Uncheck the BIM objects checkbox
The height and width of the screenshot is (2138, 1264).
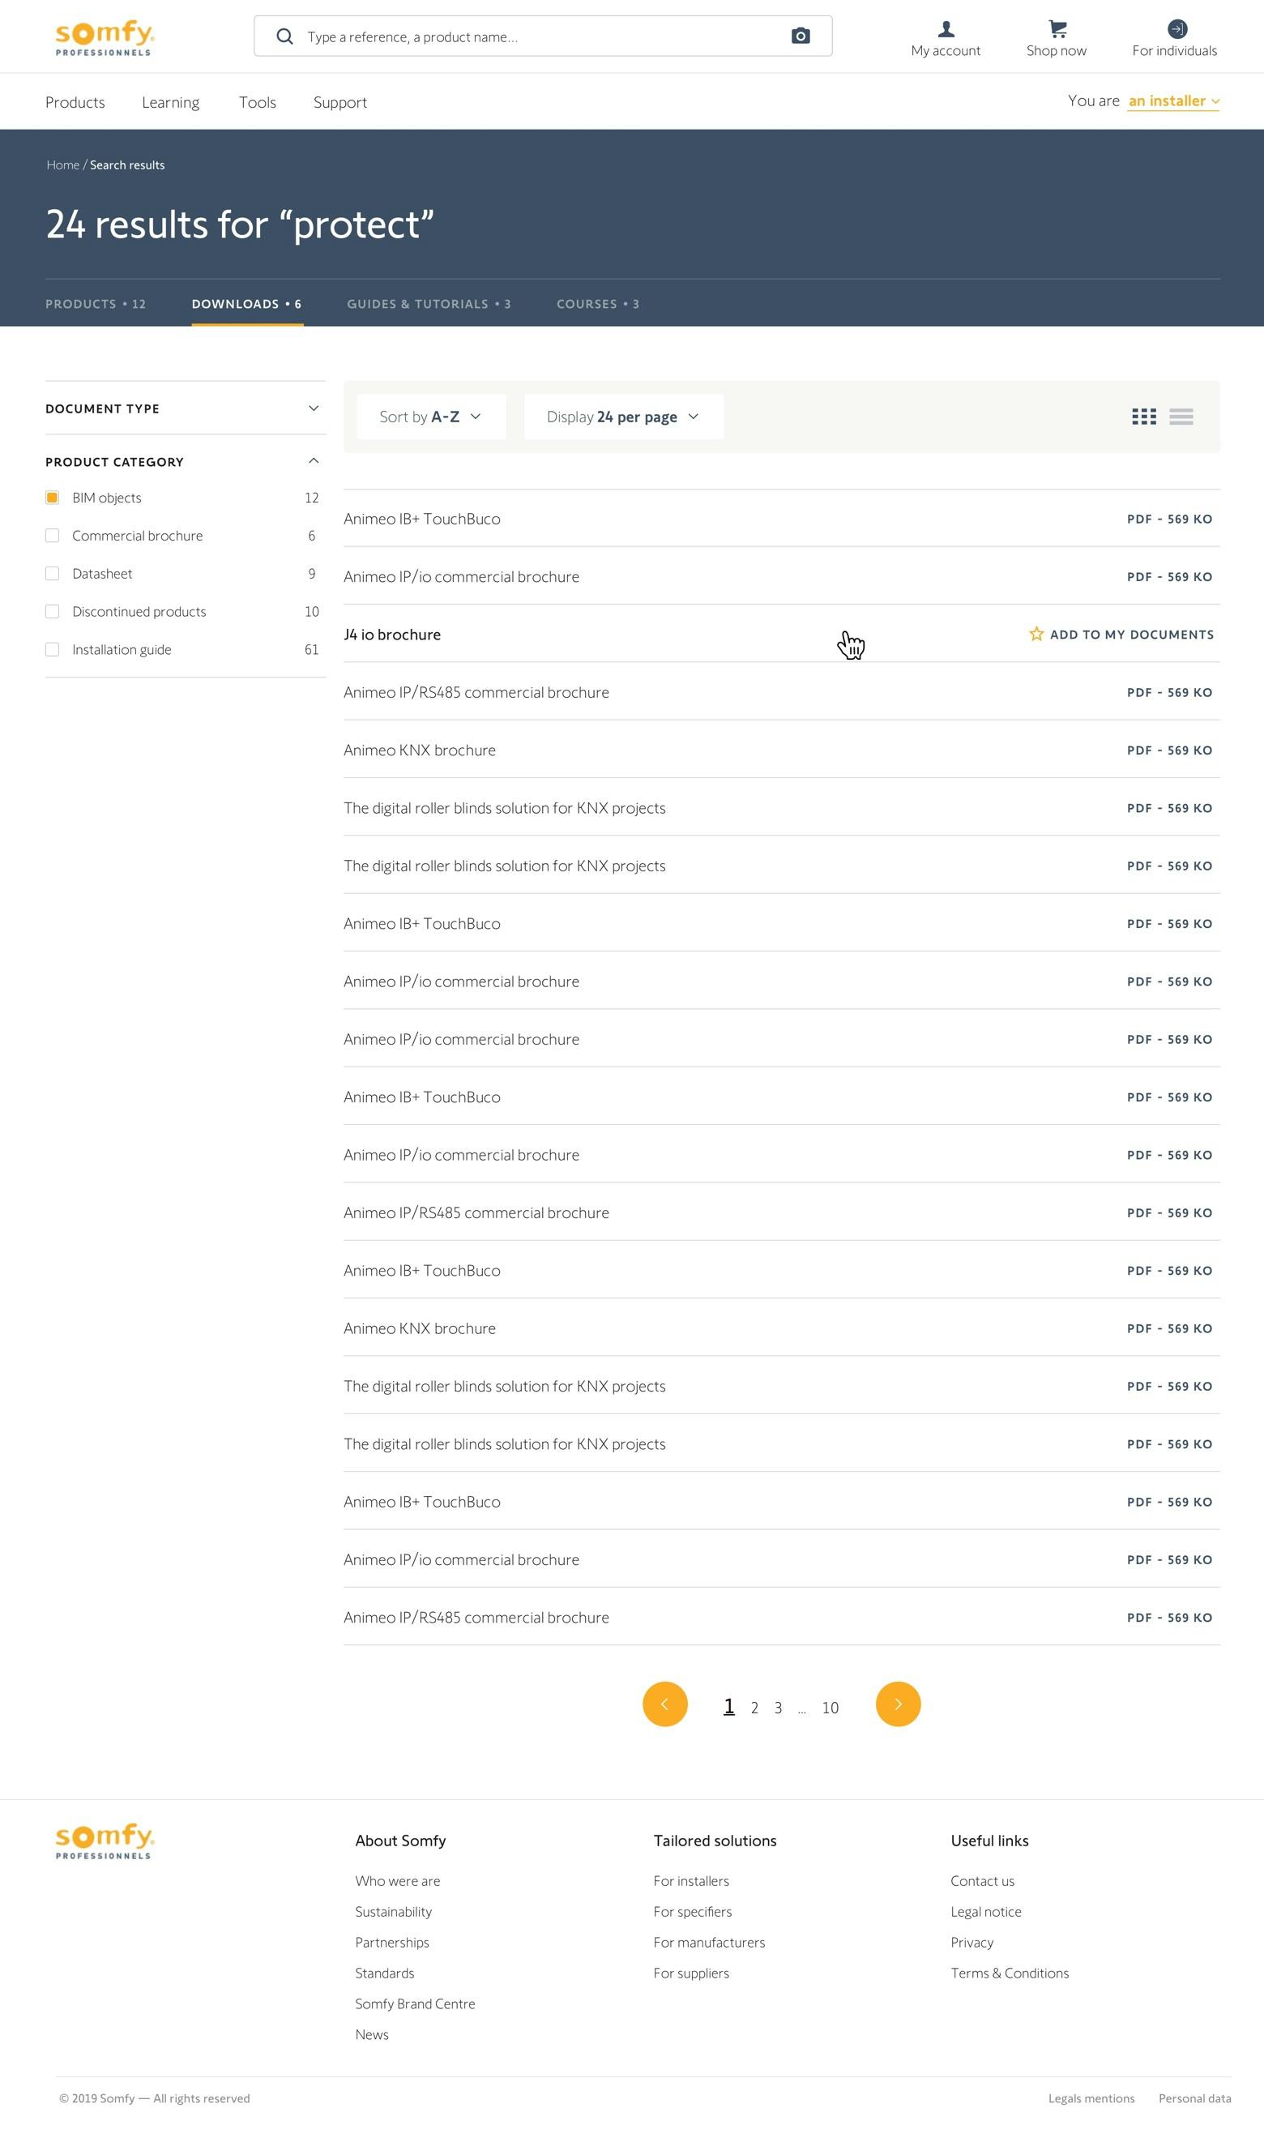(53, 498)
